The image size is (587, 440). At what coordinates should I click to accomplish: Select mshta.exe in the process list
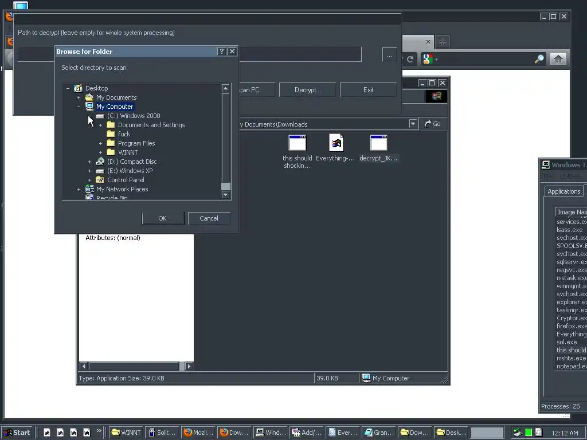572,358
